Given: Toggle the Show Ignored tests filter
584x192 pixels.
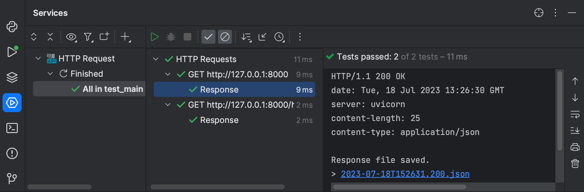Looking at the screenshot, I should pos(225,37).
